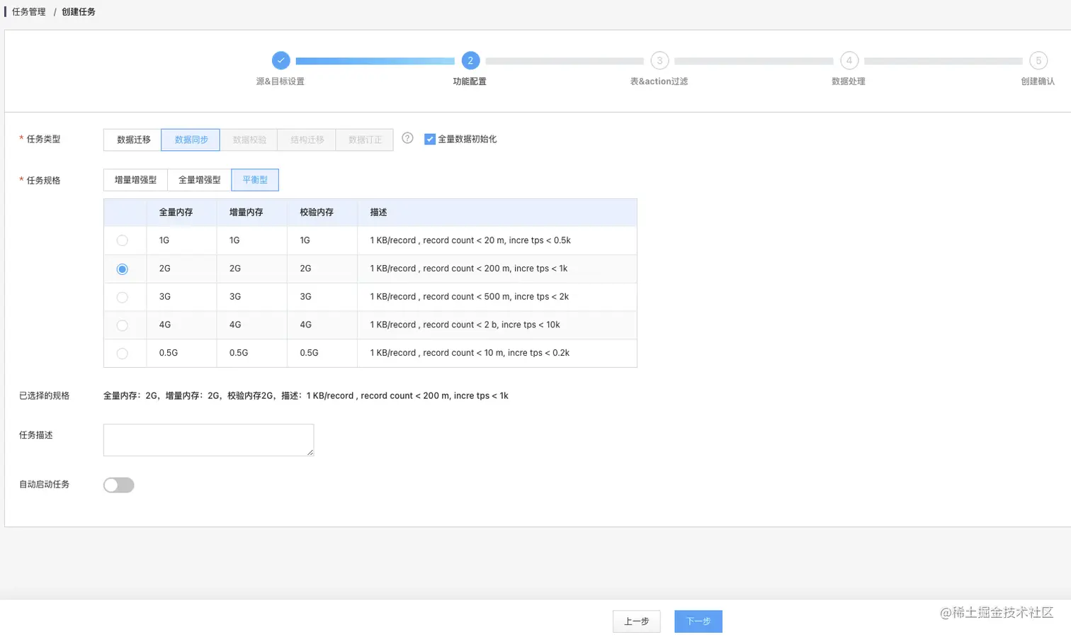The image size is (1071, 637).
Task: Click the 任务描述 text area
Action: point(208,439)
